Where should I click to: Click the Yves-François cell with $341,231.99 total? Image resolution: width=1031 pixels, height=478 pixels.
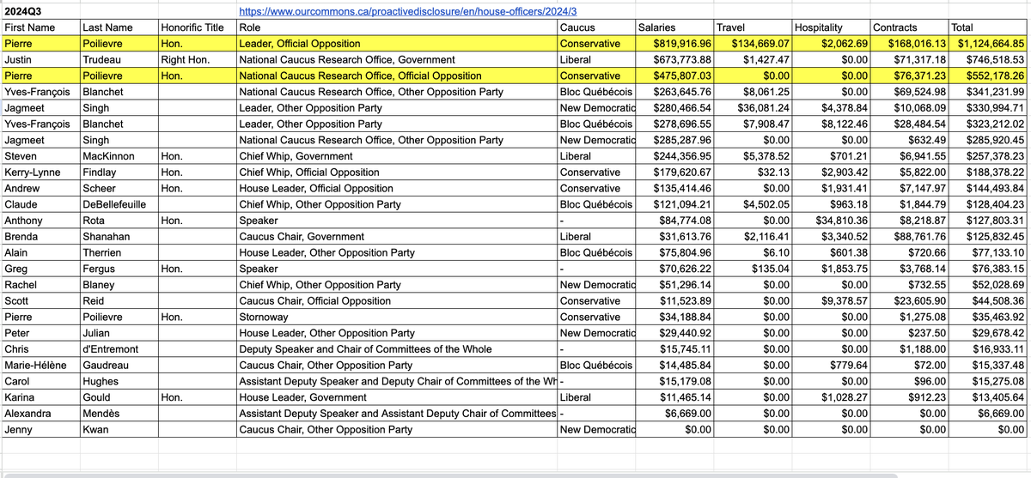pyautogui.click(x=40, y=92)
